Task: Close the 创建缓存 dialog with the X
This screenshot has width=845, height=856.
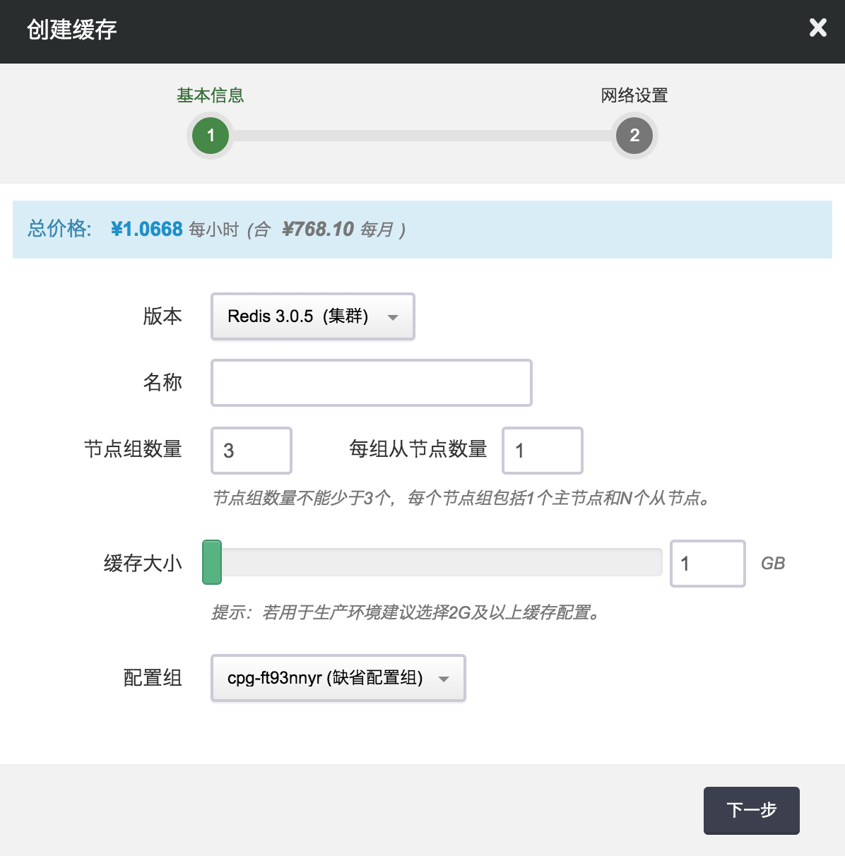Action: [817, 28]
